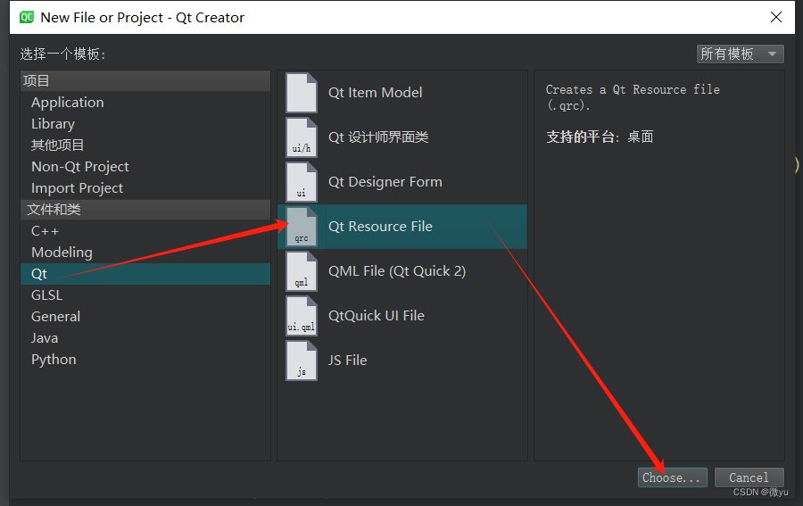Click the qrc resource file icon
The width and height of the screenshot is (803, 506).
[x=302, y=227]
